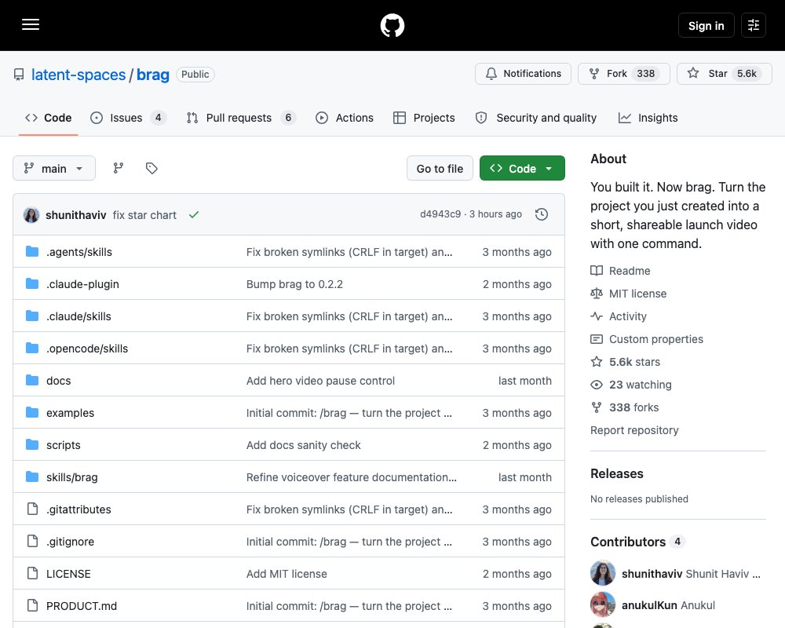Open the docs folder
785x628 pixels.
(x=59, y=381)
